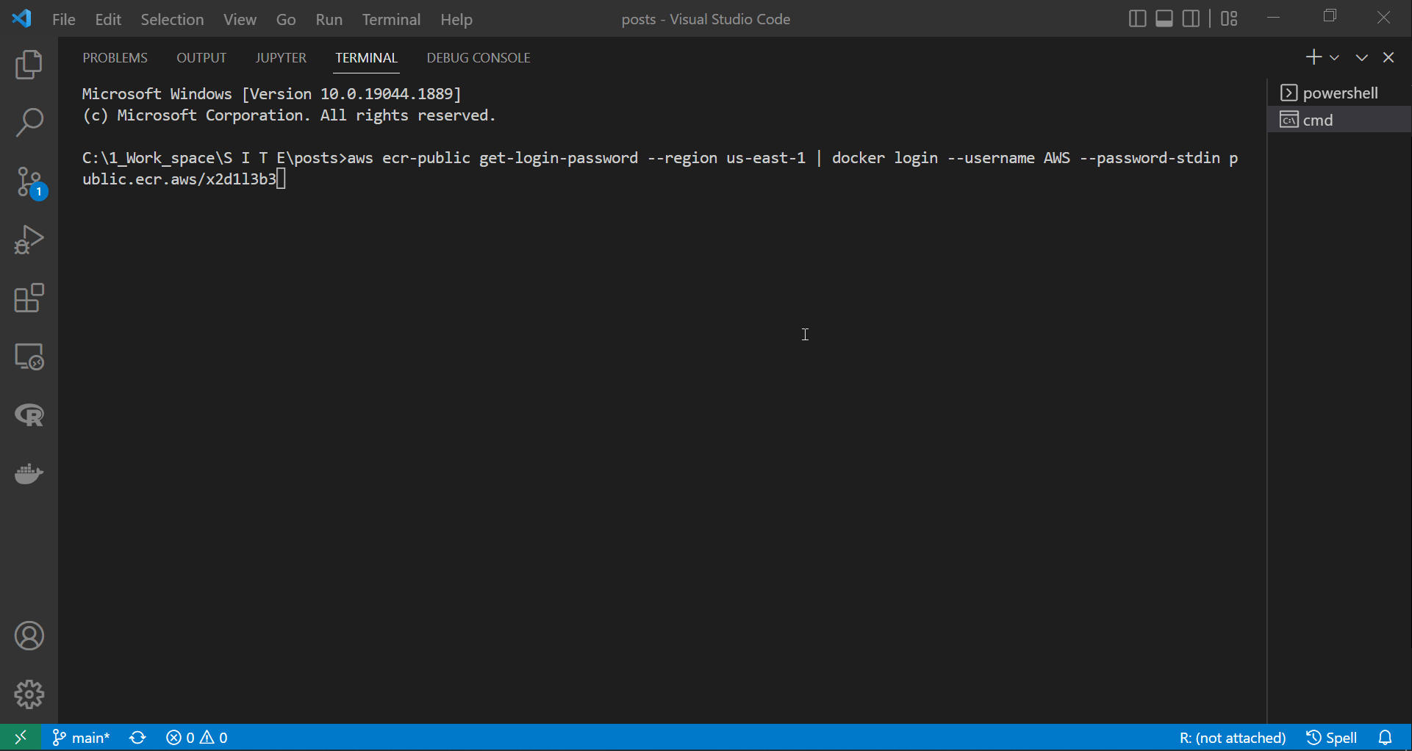Open notifications from the bell icon
Screen dimensions: 1412x751
pyautogui.click(x=1386, y=737)
